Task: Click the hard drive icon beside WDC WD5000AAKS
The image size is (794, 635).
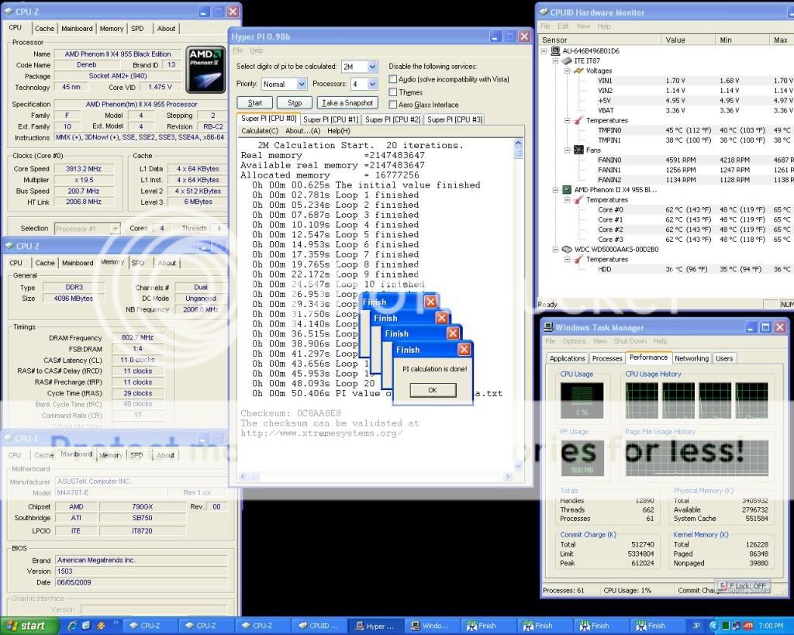Action: [567, 249]
